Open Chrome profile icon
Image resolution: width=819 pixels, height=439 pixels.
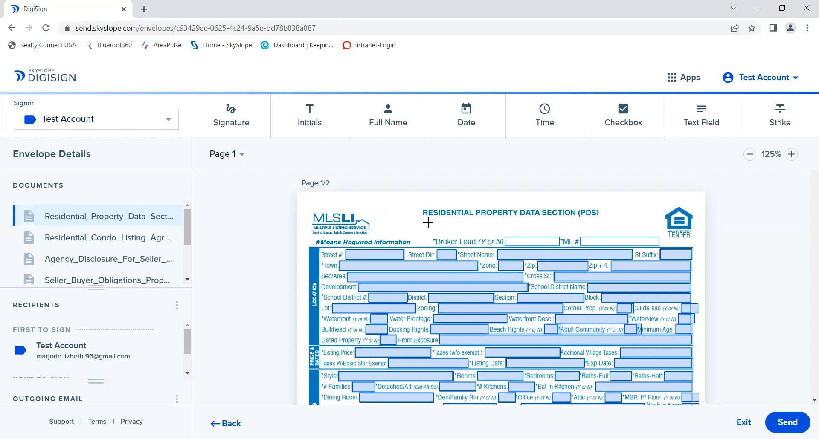790,28
